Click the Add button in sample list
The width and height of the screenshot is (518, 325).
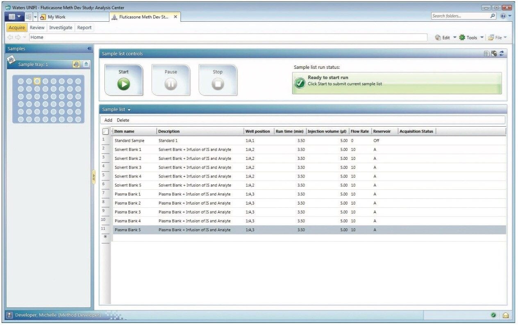[x=108, y=120]
